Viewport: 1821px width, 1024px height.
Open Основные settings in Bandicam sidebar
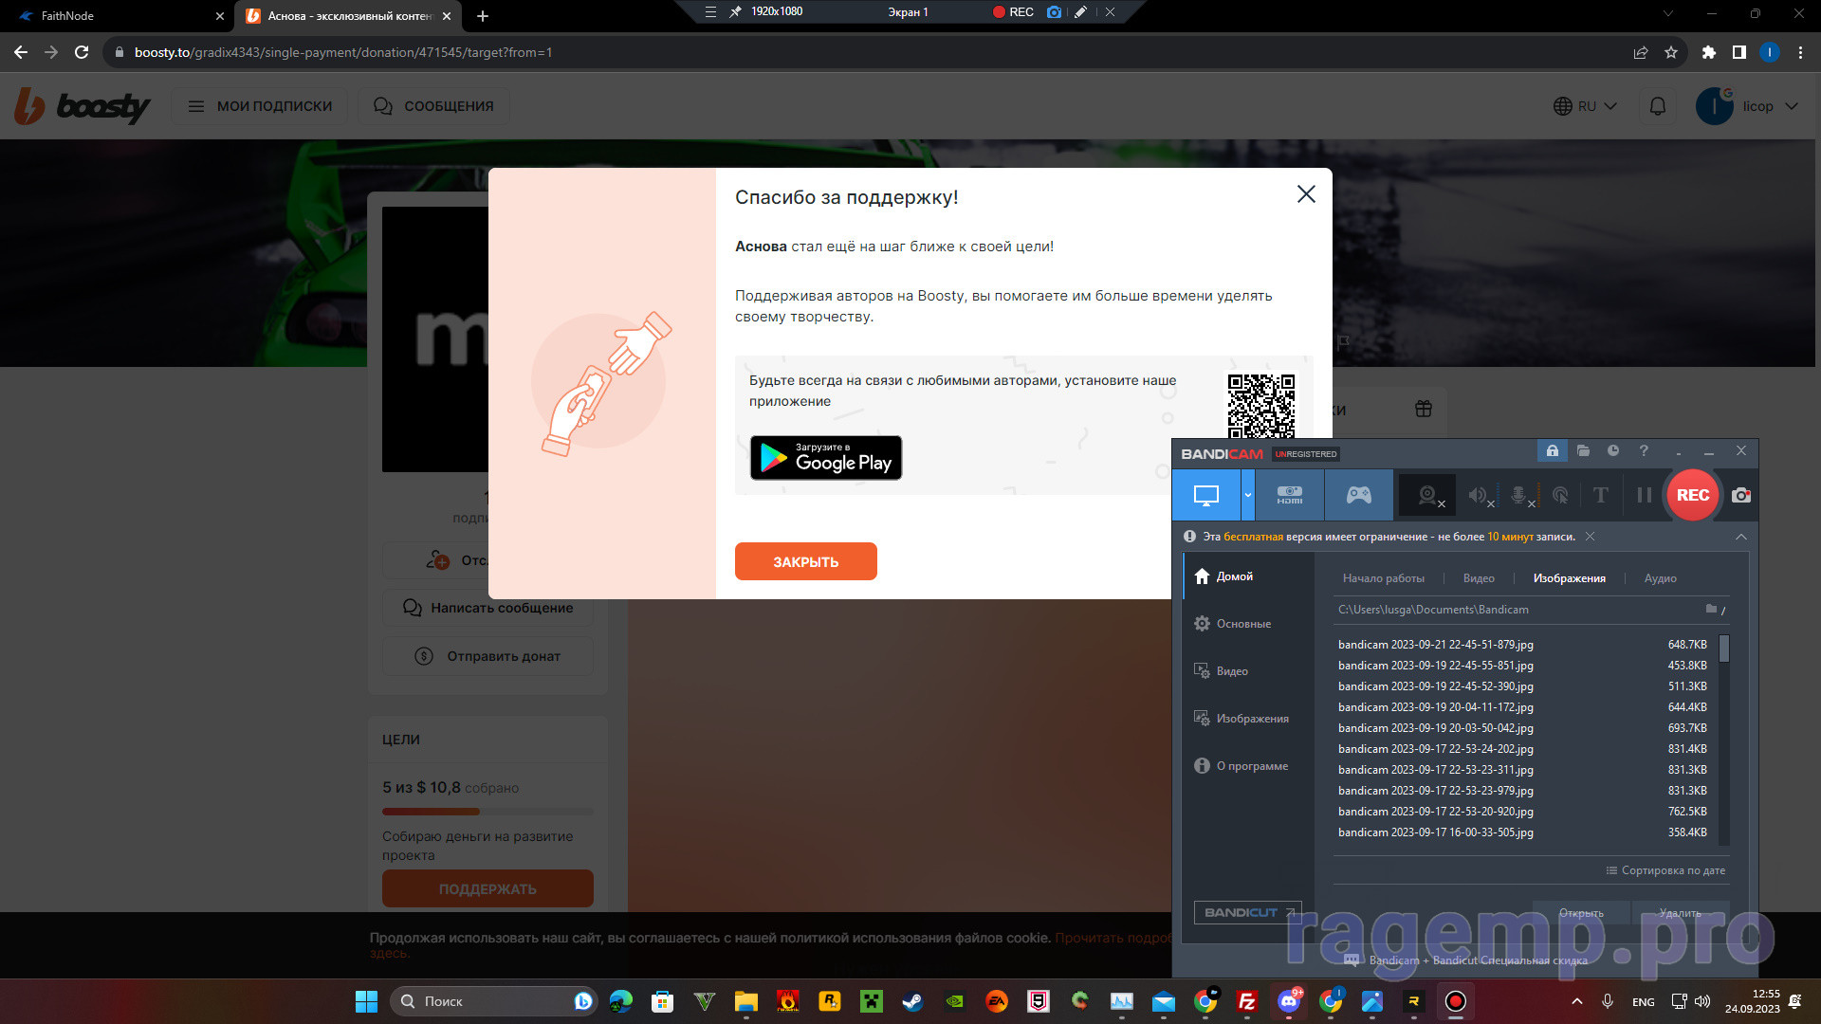point(1243,624)
